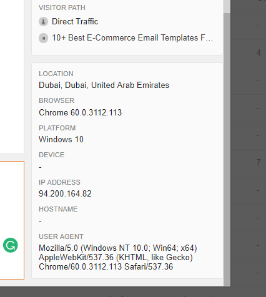
Task: Click the PLATFORM label
Action: (57, 128)
